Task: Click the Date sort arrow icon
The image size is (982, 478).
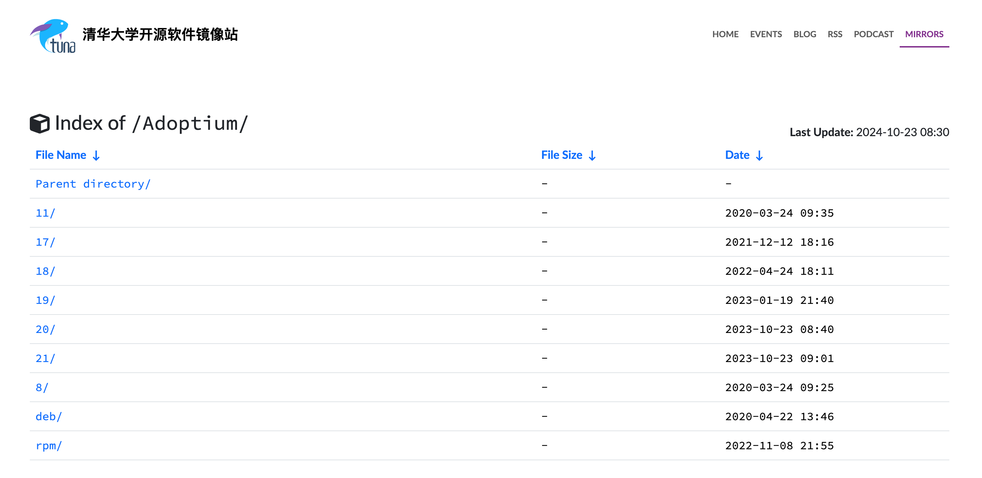Action: [759, 156]
